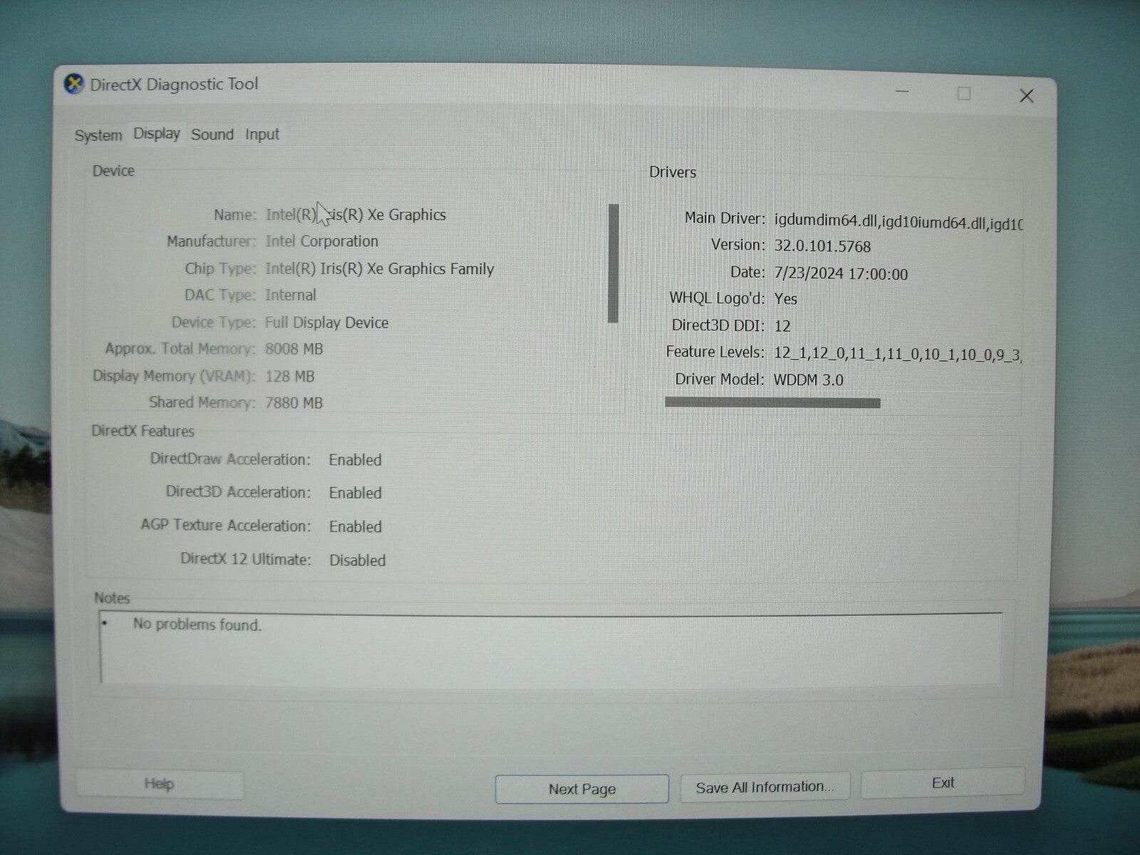
Task: Click the graphics device Name value
Action: pos(356,214)
